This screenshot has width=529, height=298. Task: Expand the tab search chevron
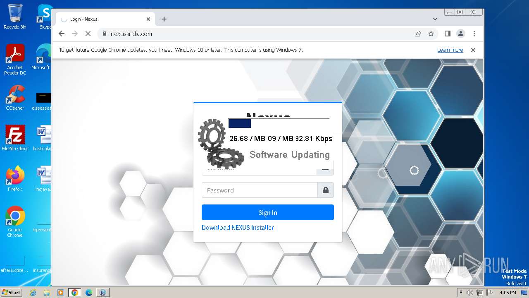[x=435, y=19]
